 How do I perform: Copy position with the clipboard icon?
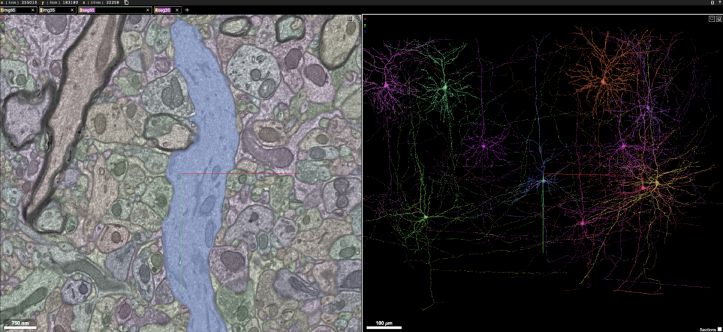pos(127,2)
